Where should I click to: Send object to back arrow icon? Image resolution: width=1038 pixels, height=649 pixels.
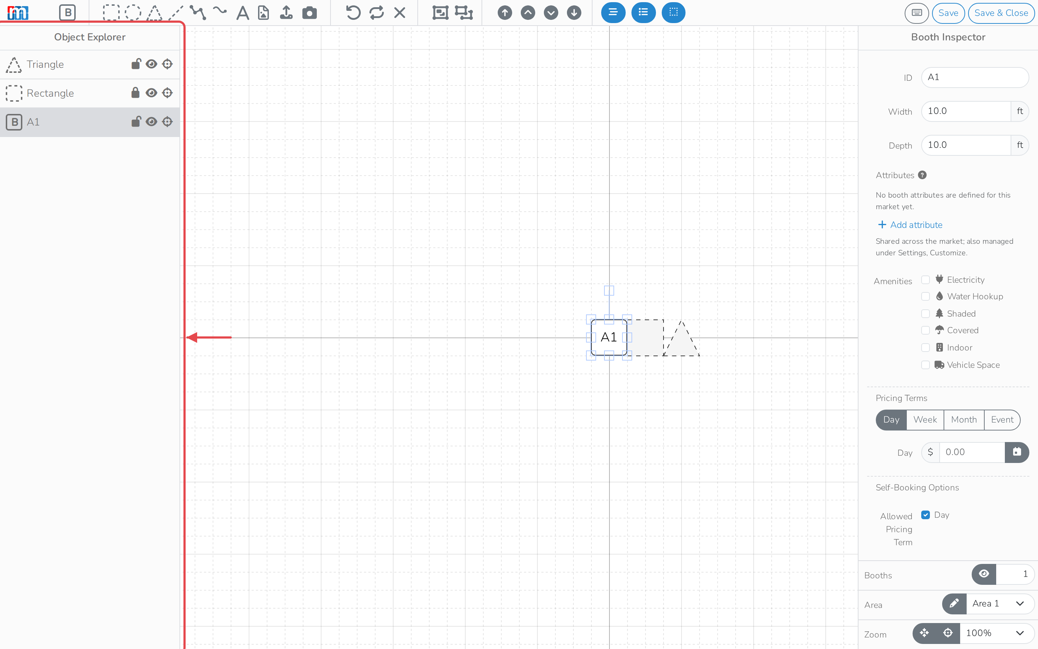(x=574, y=13)
